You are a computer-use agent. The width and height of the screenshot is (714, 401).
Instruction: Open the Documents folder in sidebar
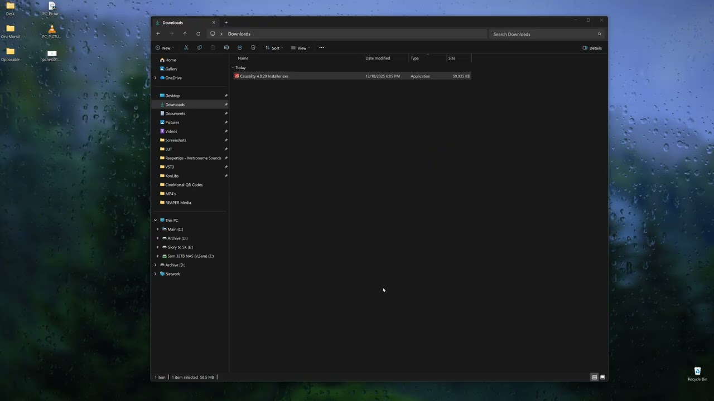tap(175, 114)
